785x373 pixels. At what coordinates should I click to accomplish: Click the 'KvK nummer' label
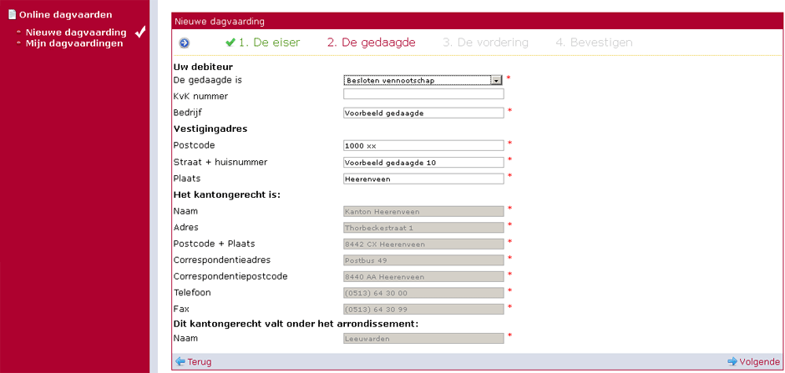click(x=200, y=96)
